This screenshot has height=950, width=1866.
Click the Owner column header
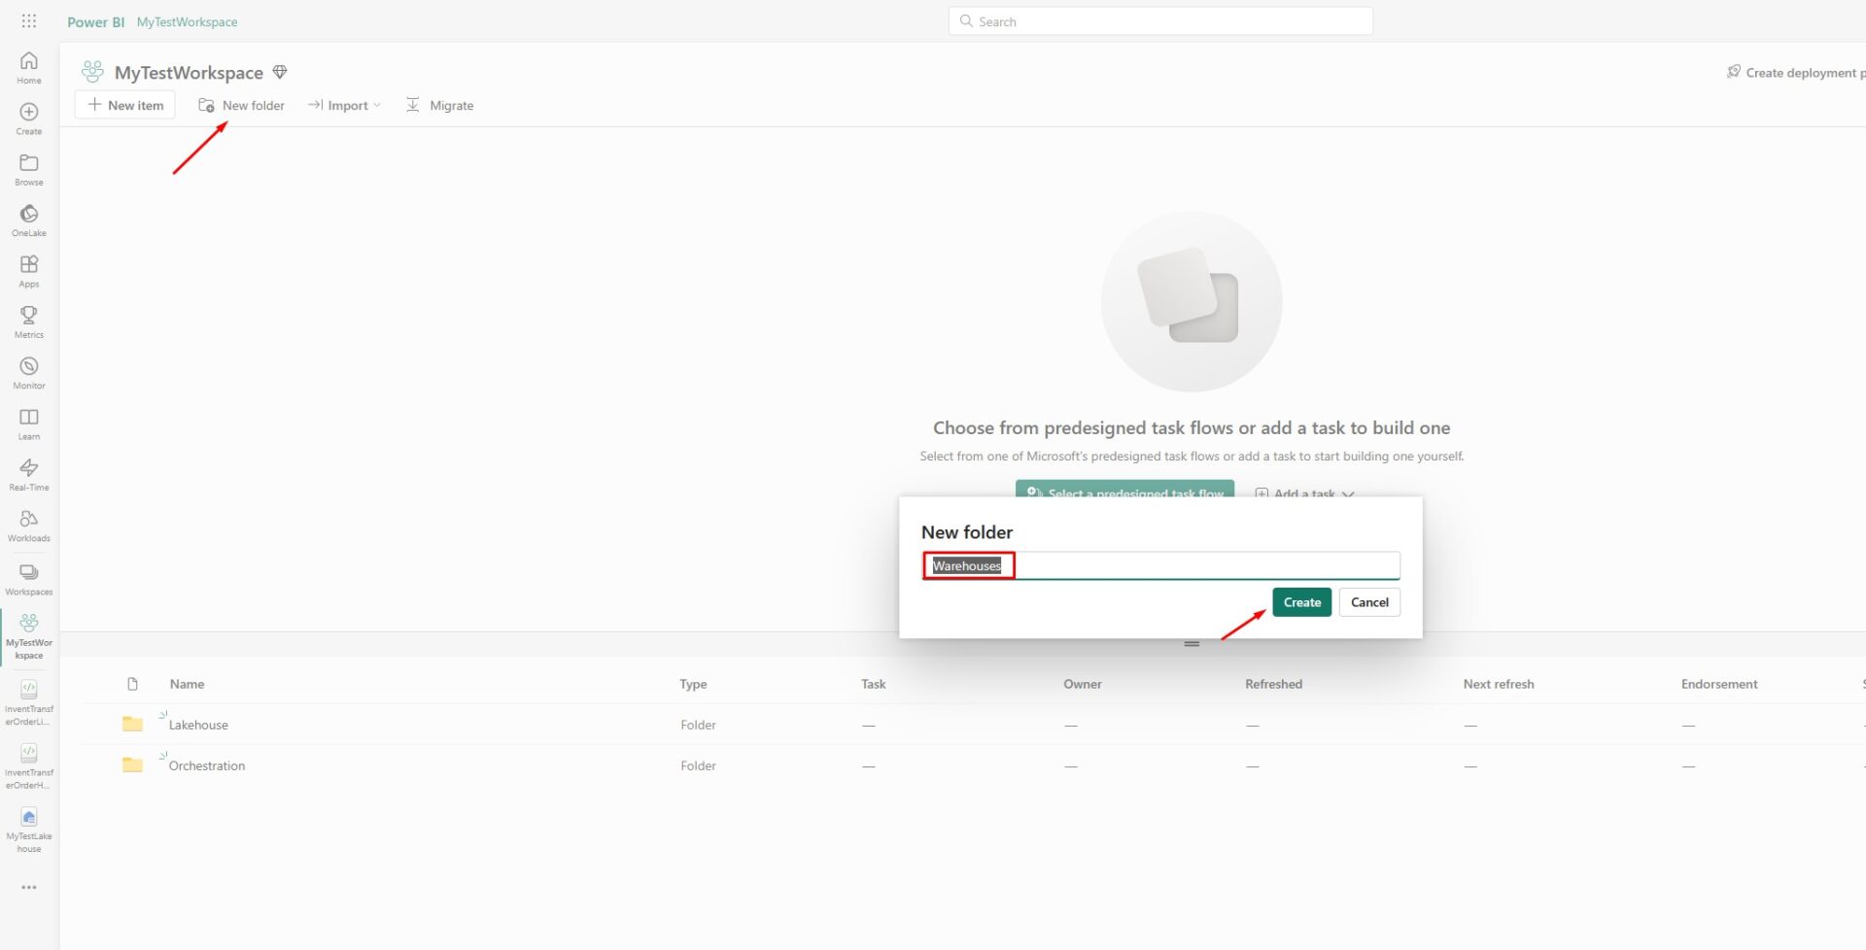coord(1082,684)
